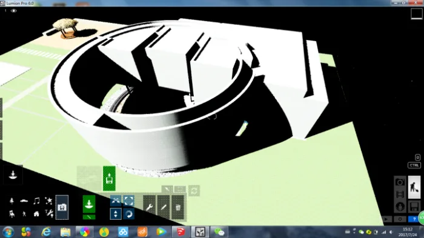Select the People walking figure category
The image size is (424, 238).
(x=24, y=214)
